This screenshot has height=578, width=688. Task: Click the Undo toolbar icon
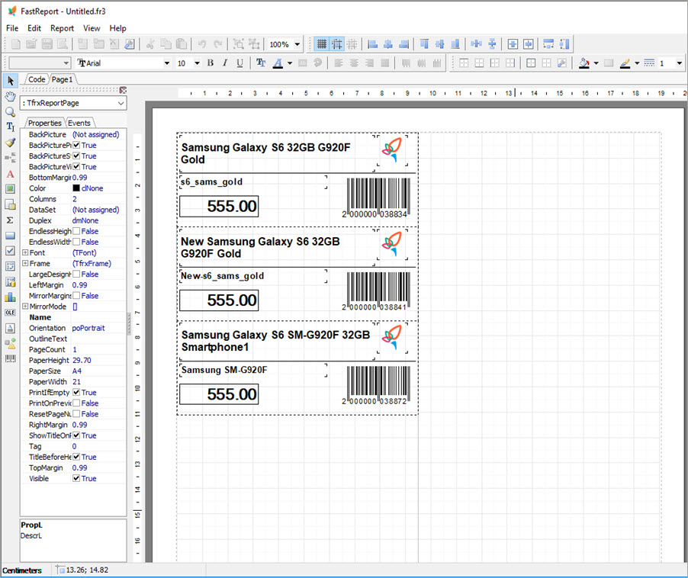(x=202, y=44)
